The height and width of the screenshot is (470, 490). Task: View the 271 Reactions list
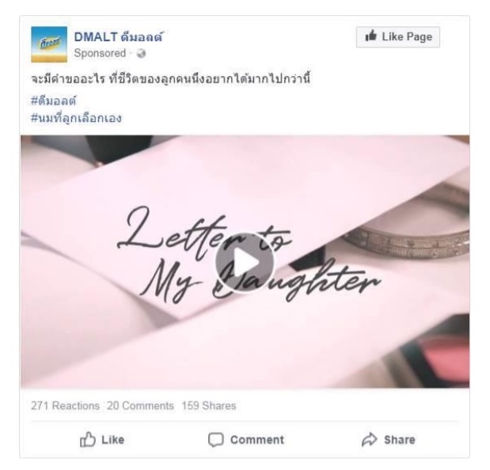tap(65, 405)
